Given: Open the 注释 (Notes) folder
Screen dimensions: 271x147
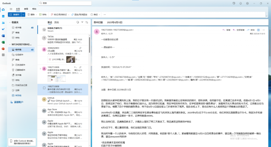Looking at the screenshot, I should (x=21, y=90).
